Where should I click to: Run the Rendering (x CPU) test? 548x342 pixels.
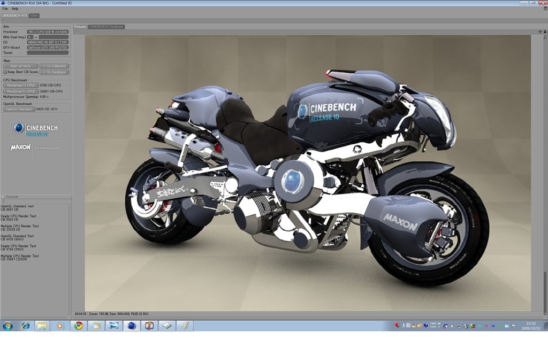pos(21,91)
